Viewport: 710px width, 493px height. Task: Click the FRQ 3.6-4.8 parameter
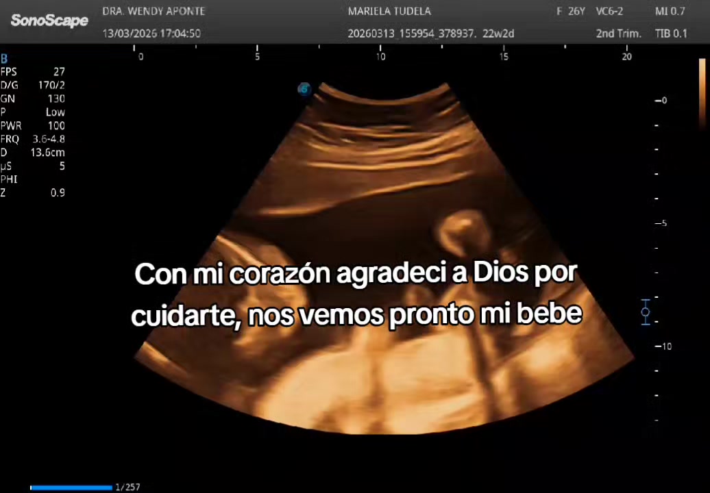coord(33,139)
